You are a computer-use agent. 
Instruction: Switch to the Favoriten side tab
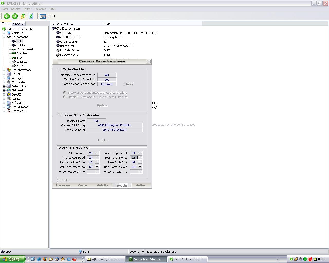click(x=19, y=23)
